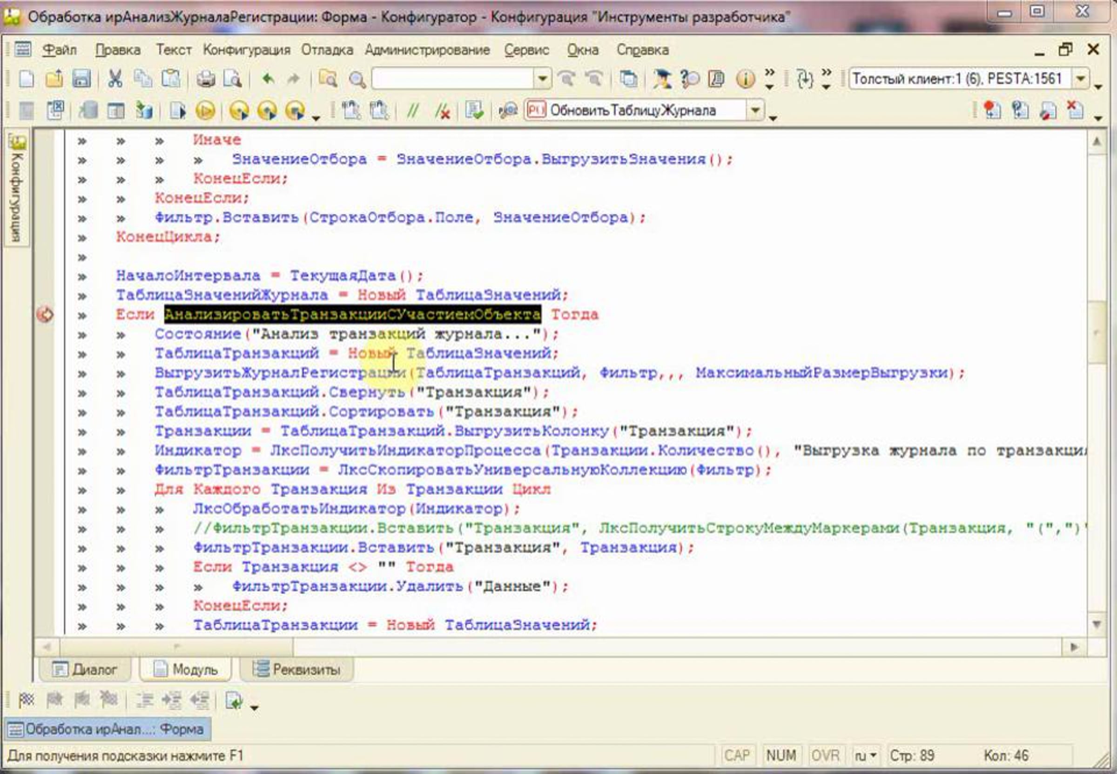Image resolution: width=1117 pixels, height=774 pixels.
Task: Click the horizontal scrollbar right arrow
Action: coord(1074,647)
